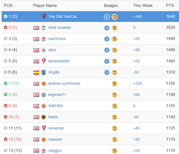The image size is (179, 154).
Task: Click the This Week column header
Action: (x=143, y=6)
